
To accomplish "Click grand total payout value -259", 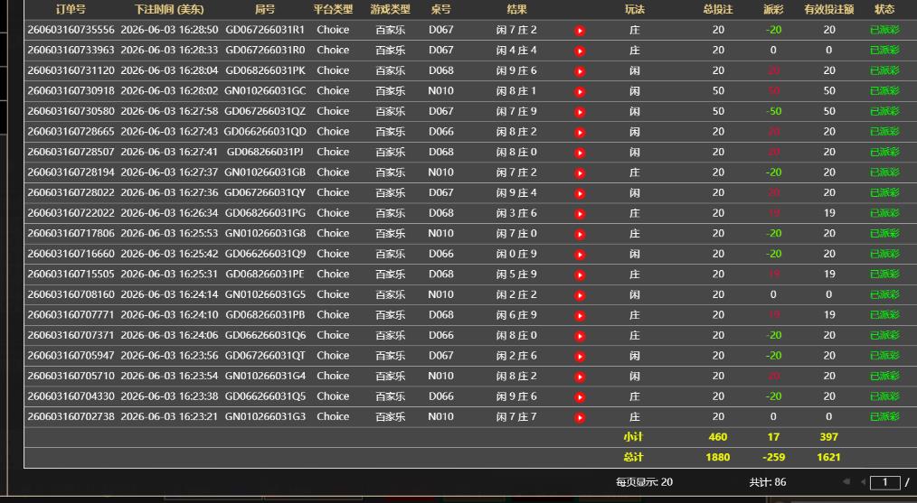I will click(773, 458).
